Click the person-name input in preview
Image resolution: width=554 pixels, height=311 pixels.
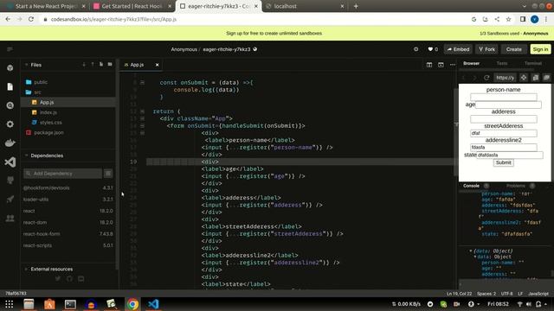tap(504, 97)
